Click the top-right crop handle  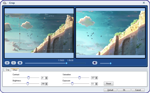click(x=69, y=18)
